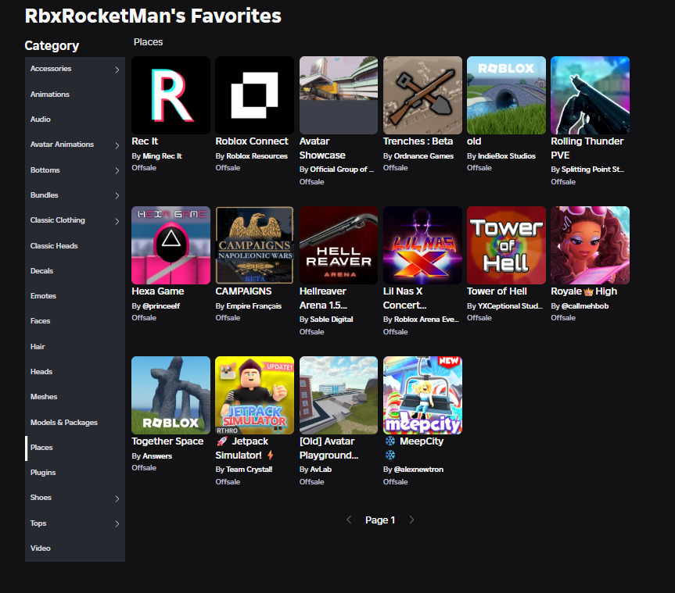Click the Empire Français creator link
The height and width of the screenshot is (593, 675).
253,306
